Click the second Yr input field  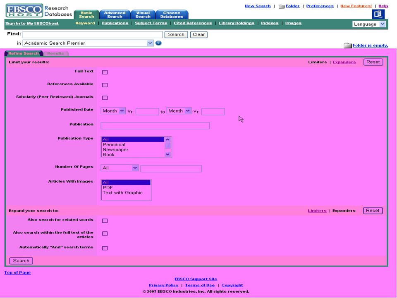[213, 112]
